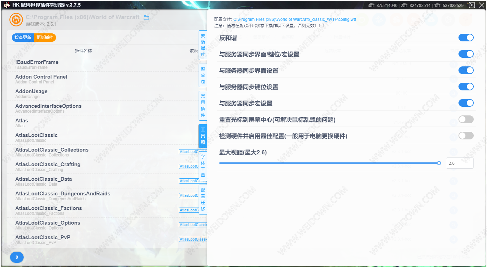Click the 更新插件 button
This screenshot has height=267, width=487.
[45, 38]
